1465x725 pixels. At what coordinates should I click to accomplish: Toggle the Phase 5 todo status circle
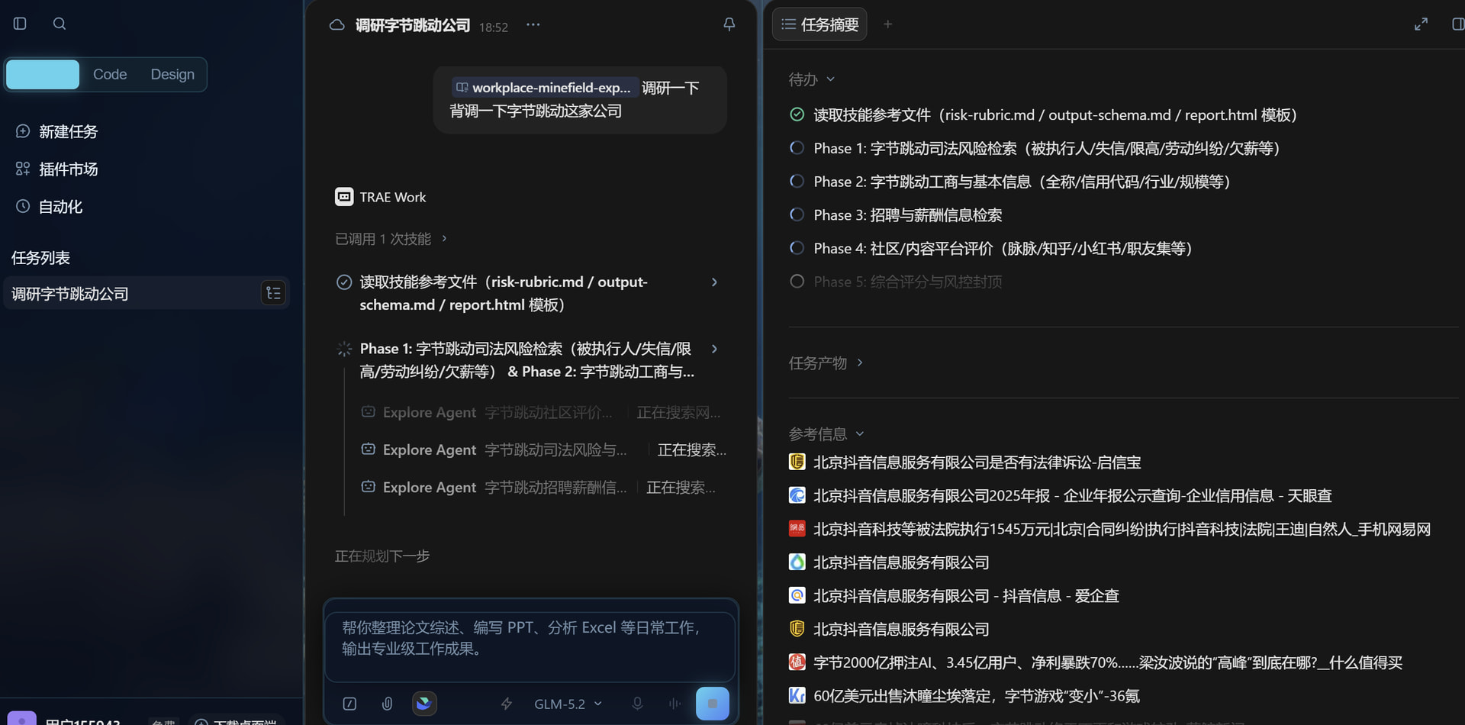pyautogui.click(x=797, y=282)
